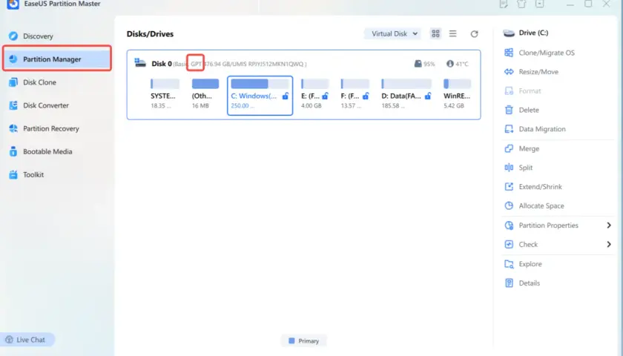Click the Disk Converter icon
Screen dimensions: 623x356
pos(13,105)
